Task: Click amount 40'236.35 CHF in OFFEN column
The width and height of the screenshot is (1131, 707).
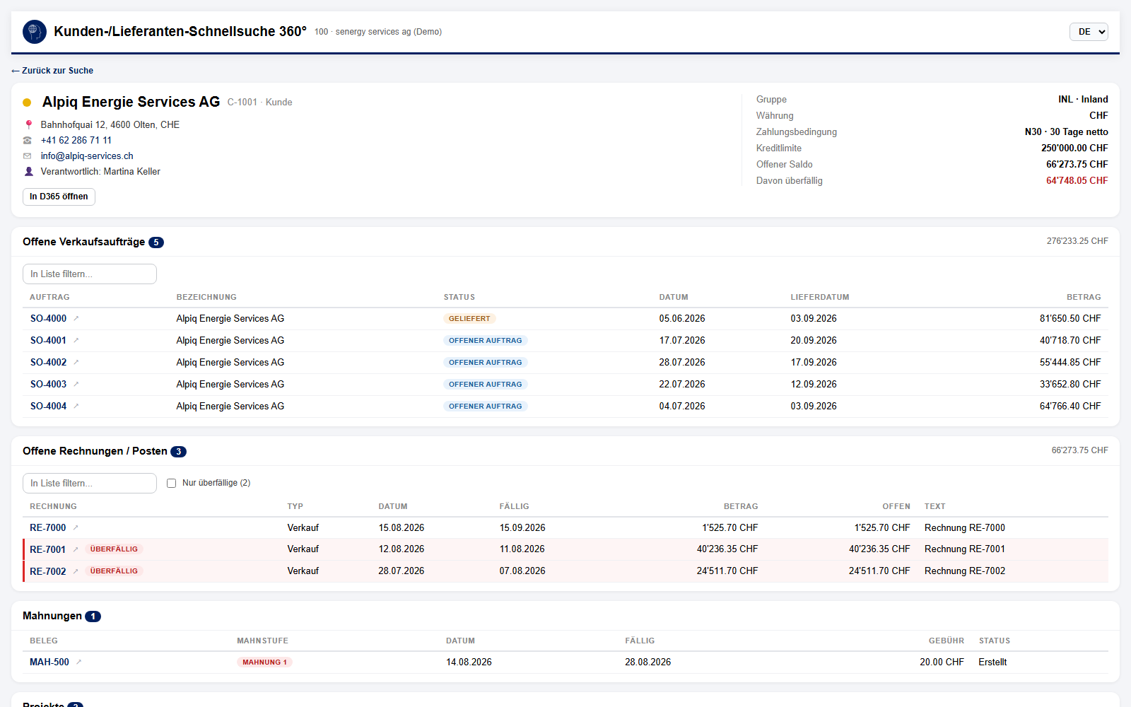Action: [879, 549]
